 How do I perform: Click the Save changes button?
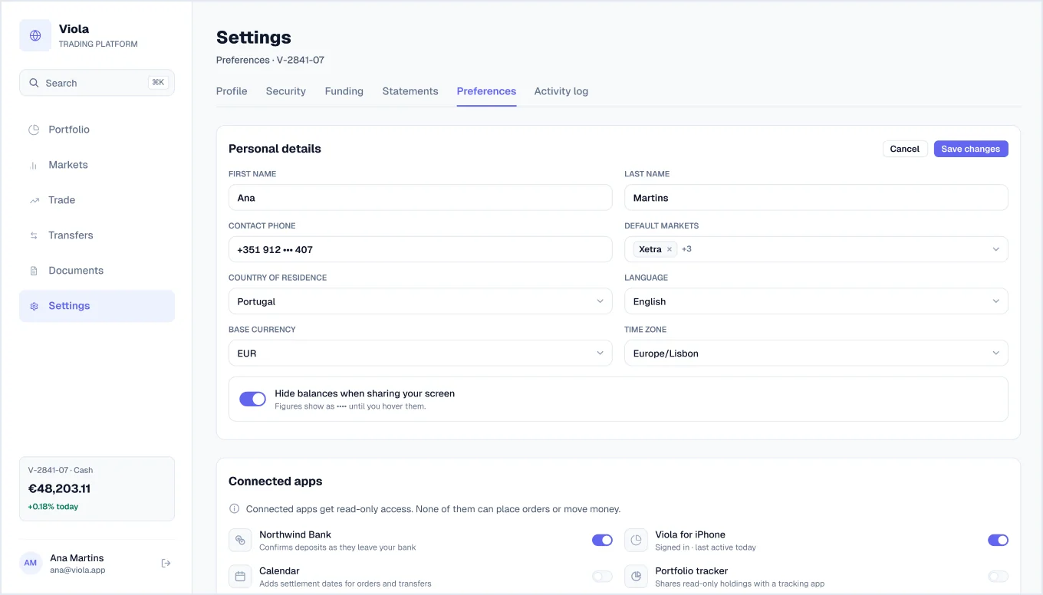click(971, 149)
